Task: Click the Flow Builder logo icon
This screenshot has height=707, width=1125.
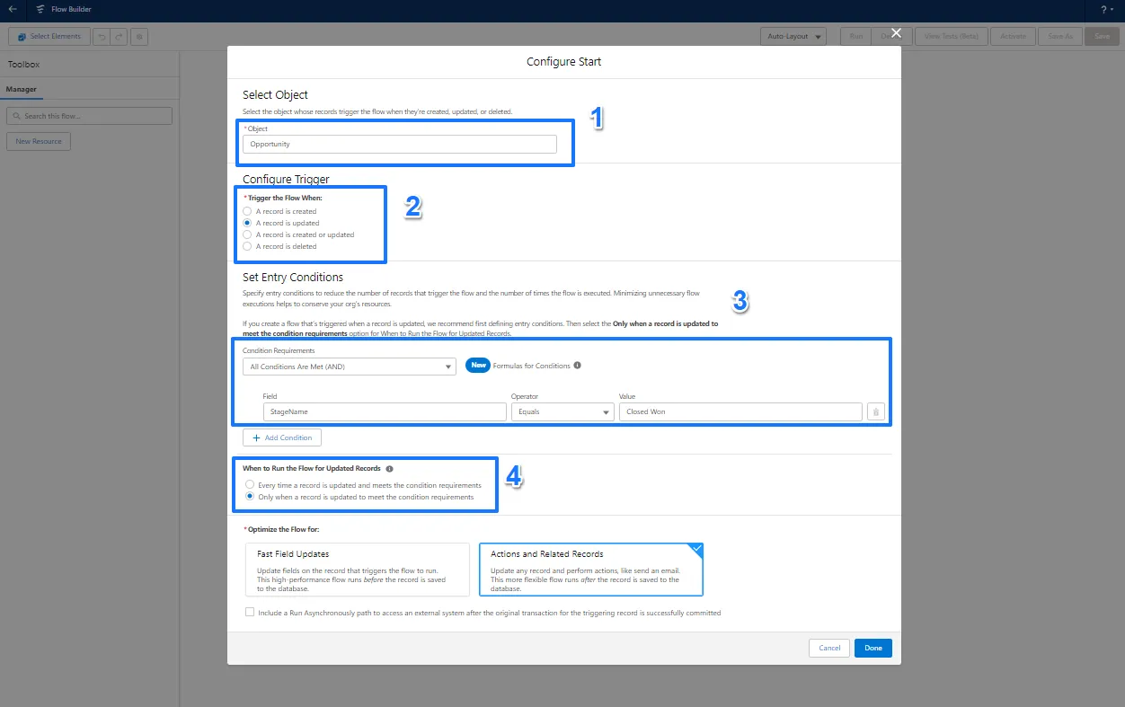Action: 40,9
